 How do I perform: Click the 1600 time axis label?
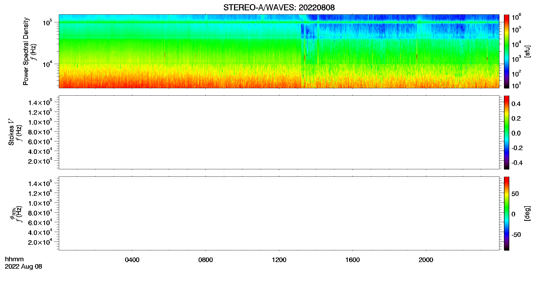point(352,260)
